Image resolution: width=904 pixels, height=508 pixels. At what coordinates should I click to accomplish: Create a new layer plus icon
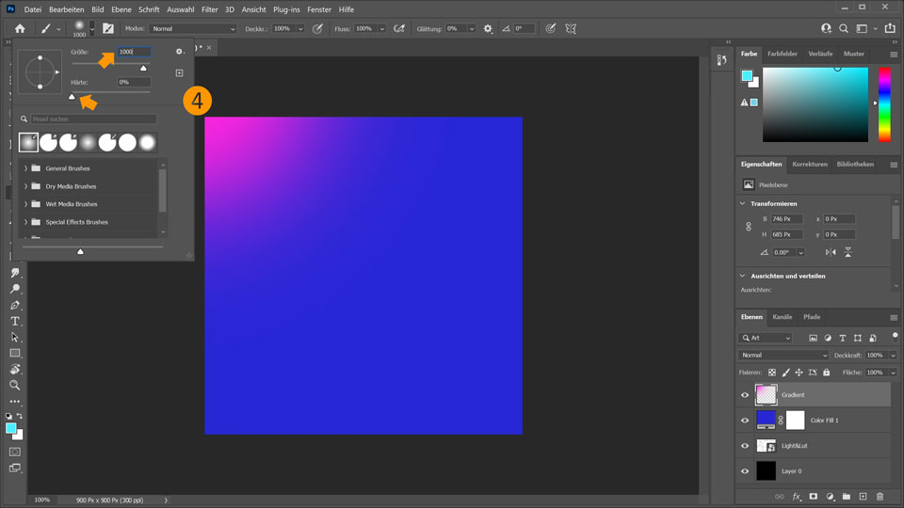click(864, 497)
